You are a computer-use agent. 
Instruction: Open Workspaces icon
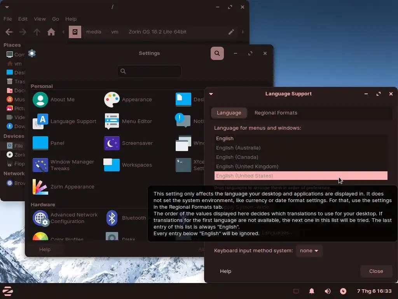point(112,165)
